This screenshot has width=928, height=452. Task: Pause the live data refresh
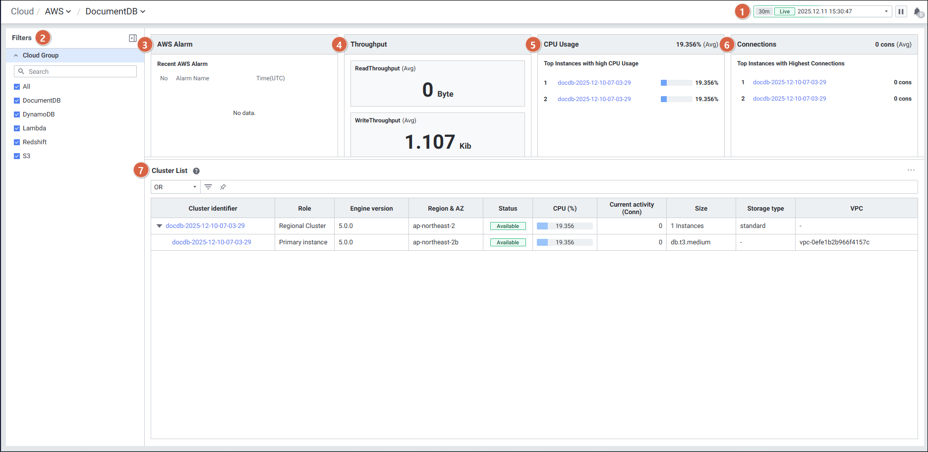[x=901, y=11]
